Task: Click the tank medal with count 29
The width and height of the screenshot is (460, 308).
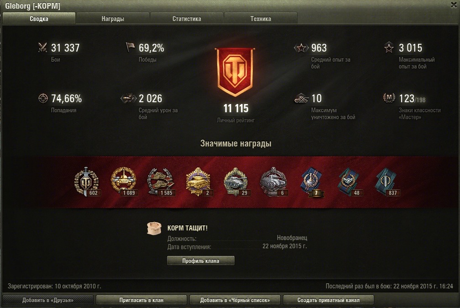Action: (x=236, y=182)
